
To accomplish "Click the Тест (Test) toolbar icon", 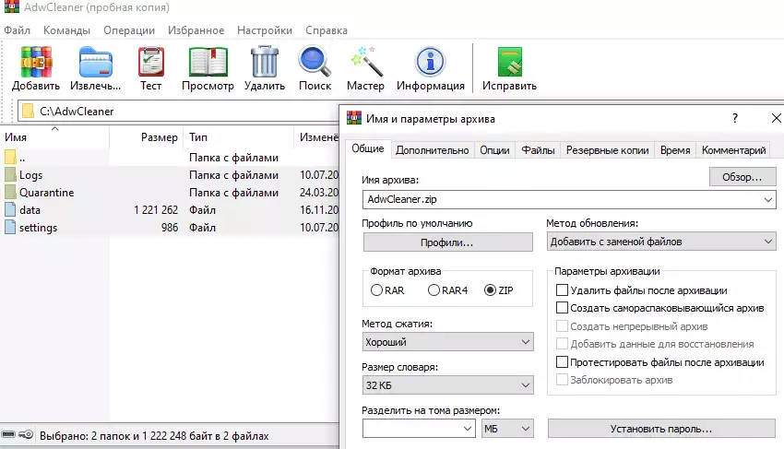I will (x=151, y=62).
